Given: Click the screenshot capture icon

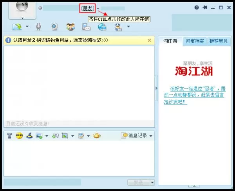Looking at the screenshot, I should [x=65, y=136].
